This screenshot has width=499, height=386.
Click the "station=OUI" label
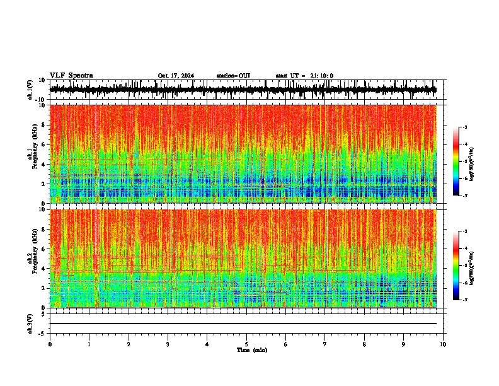coord(233,76)
